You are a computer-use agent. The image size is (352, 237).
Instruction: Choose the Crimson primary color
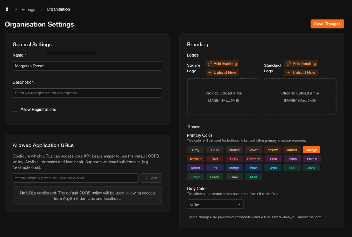coord(254,159)
